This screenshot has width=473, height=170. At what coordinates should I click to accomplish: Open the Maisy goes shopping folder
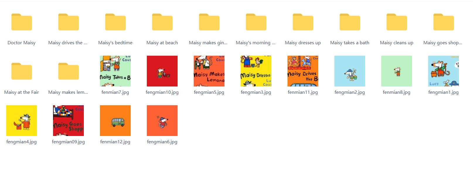click(x=443, y=22)
